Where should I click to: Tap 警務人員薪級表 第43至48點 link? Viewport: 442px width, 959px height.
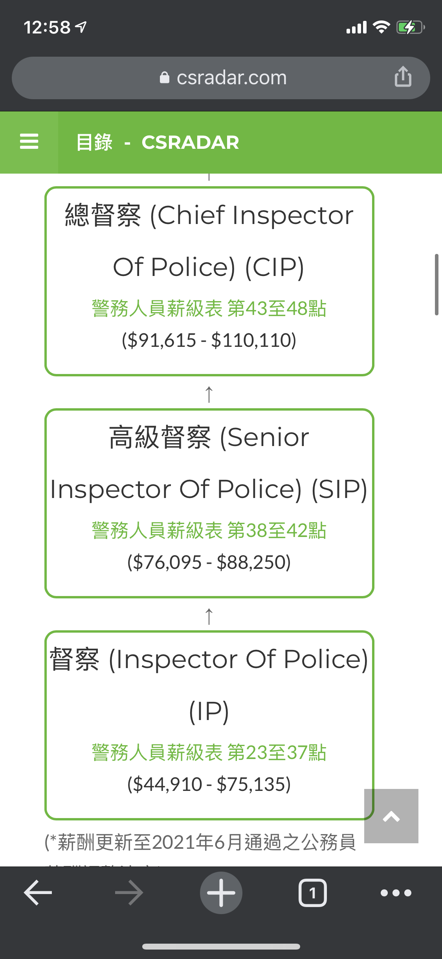click(x=209, y=308)
